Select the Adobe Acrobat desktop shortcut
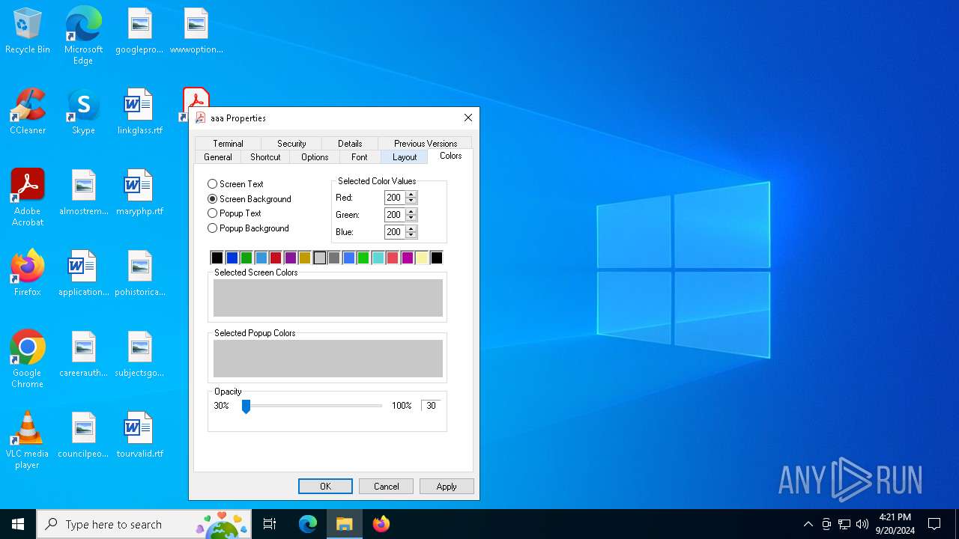This screenshot has height=539, width=959. [28, 198]
